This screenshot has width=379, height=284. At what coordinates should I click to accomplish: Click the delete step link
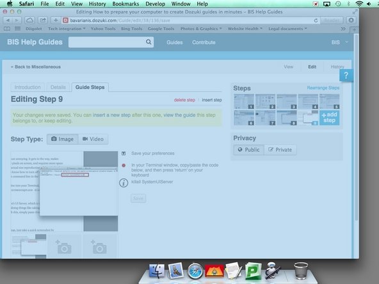(184, 100)
